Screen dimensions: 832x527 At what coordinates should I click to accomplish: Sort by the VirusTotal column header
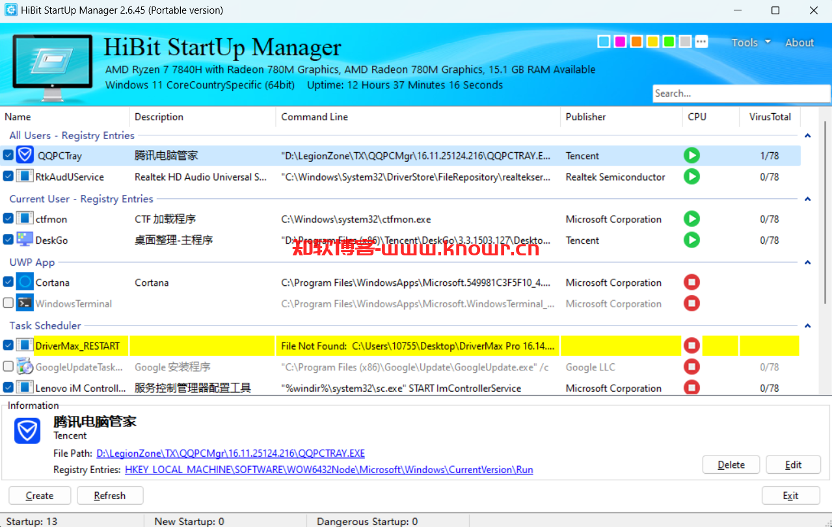point(770,117)
